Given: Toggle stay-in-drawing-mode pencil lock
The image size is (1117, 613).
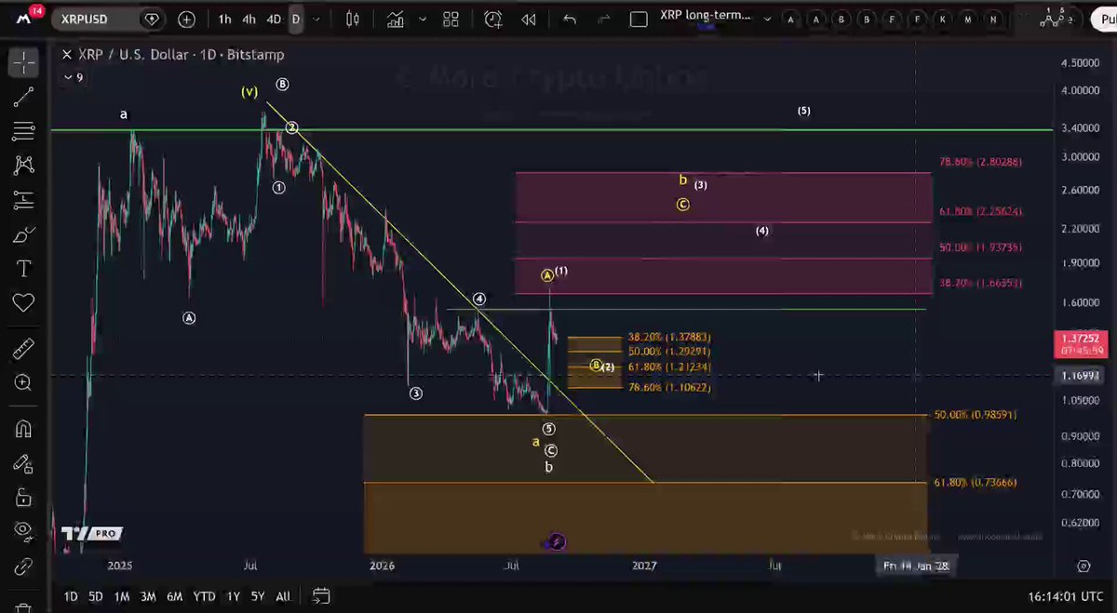Looking at the screenshot, I should point(23,463).
